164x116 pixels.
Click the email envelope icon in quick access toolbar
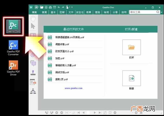pos(50,7)
